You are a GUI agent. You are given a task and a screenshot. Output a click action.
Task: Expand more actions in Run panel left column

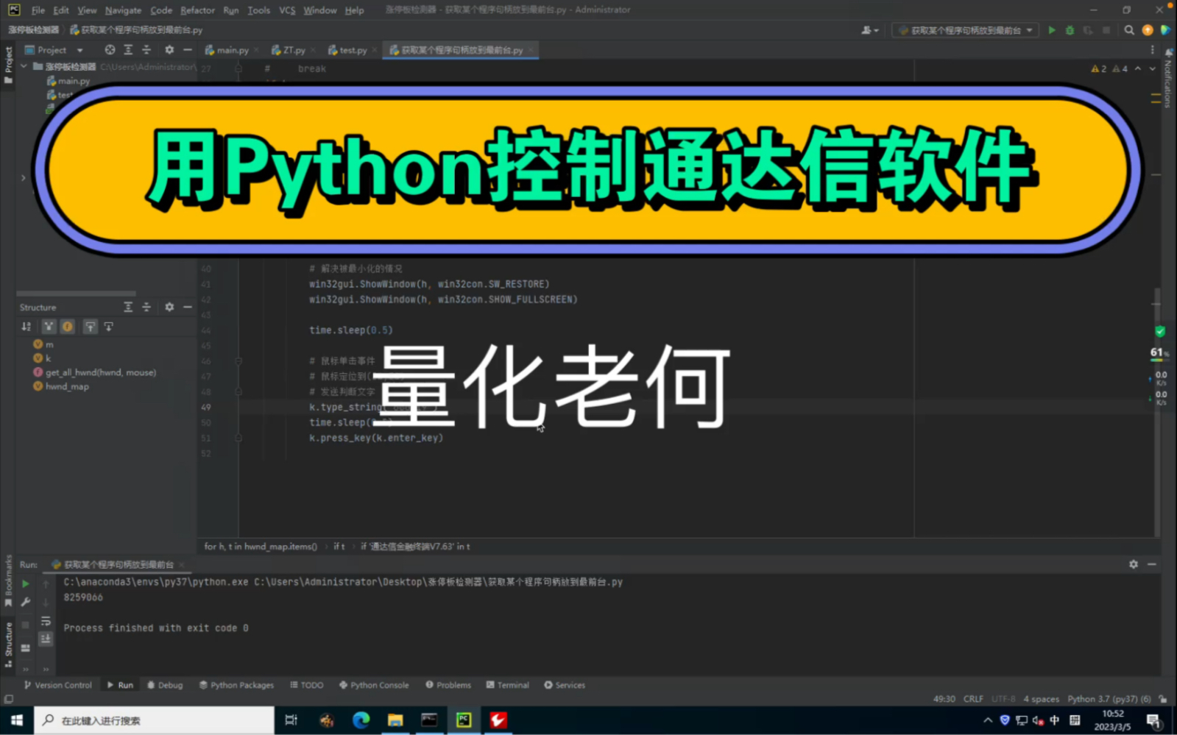[x=26, y=669]
